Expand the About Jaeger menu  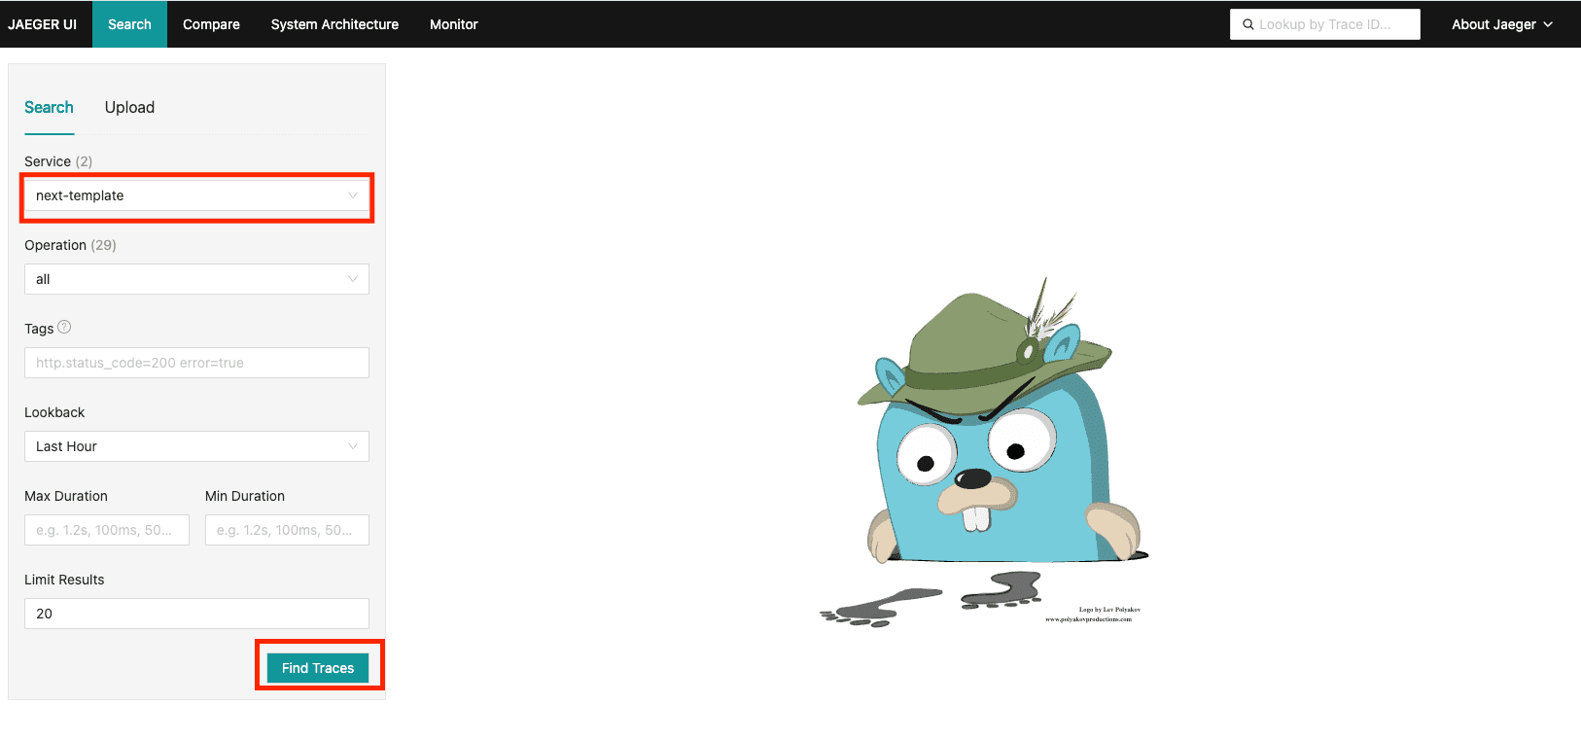tap(1501, 24)
